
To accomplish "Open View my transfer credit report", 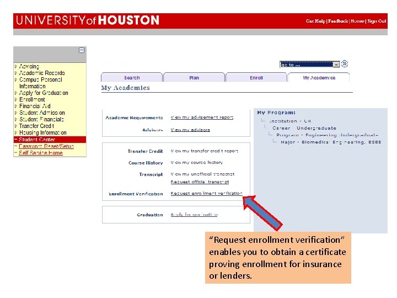I will pos(205,151).
